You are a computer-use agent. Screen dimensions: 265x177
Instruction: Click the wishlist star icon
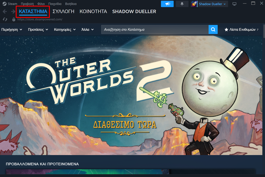226,30
